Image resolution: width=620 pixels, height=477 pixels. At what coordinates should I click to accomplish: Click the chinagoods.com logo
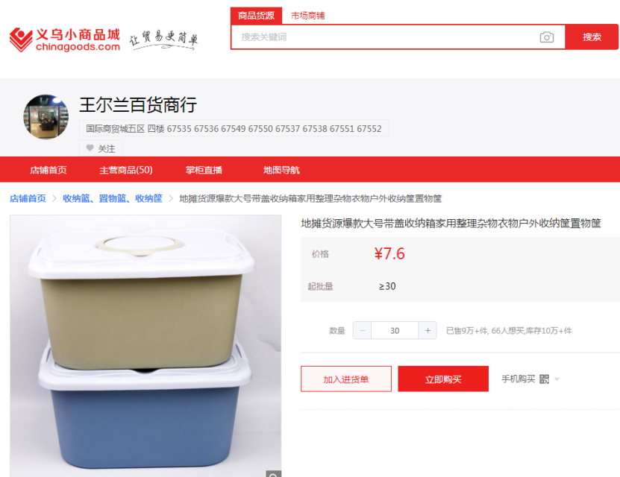coord(65,40)
